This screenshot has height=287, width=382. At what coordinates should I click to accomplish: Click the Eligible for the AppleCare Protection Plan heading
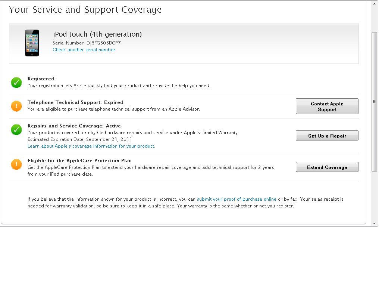pyautogui.click(x=79, y=161)
